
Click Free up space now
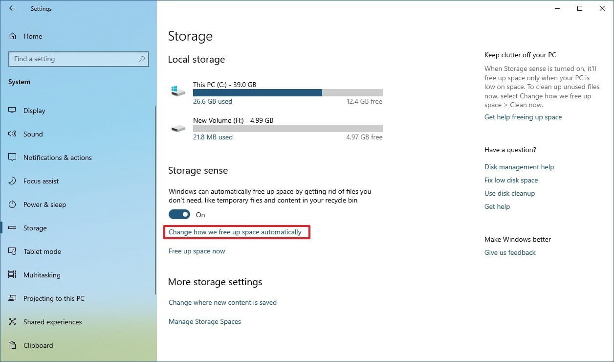[x=197, y=251]
